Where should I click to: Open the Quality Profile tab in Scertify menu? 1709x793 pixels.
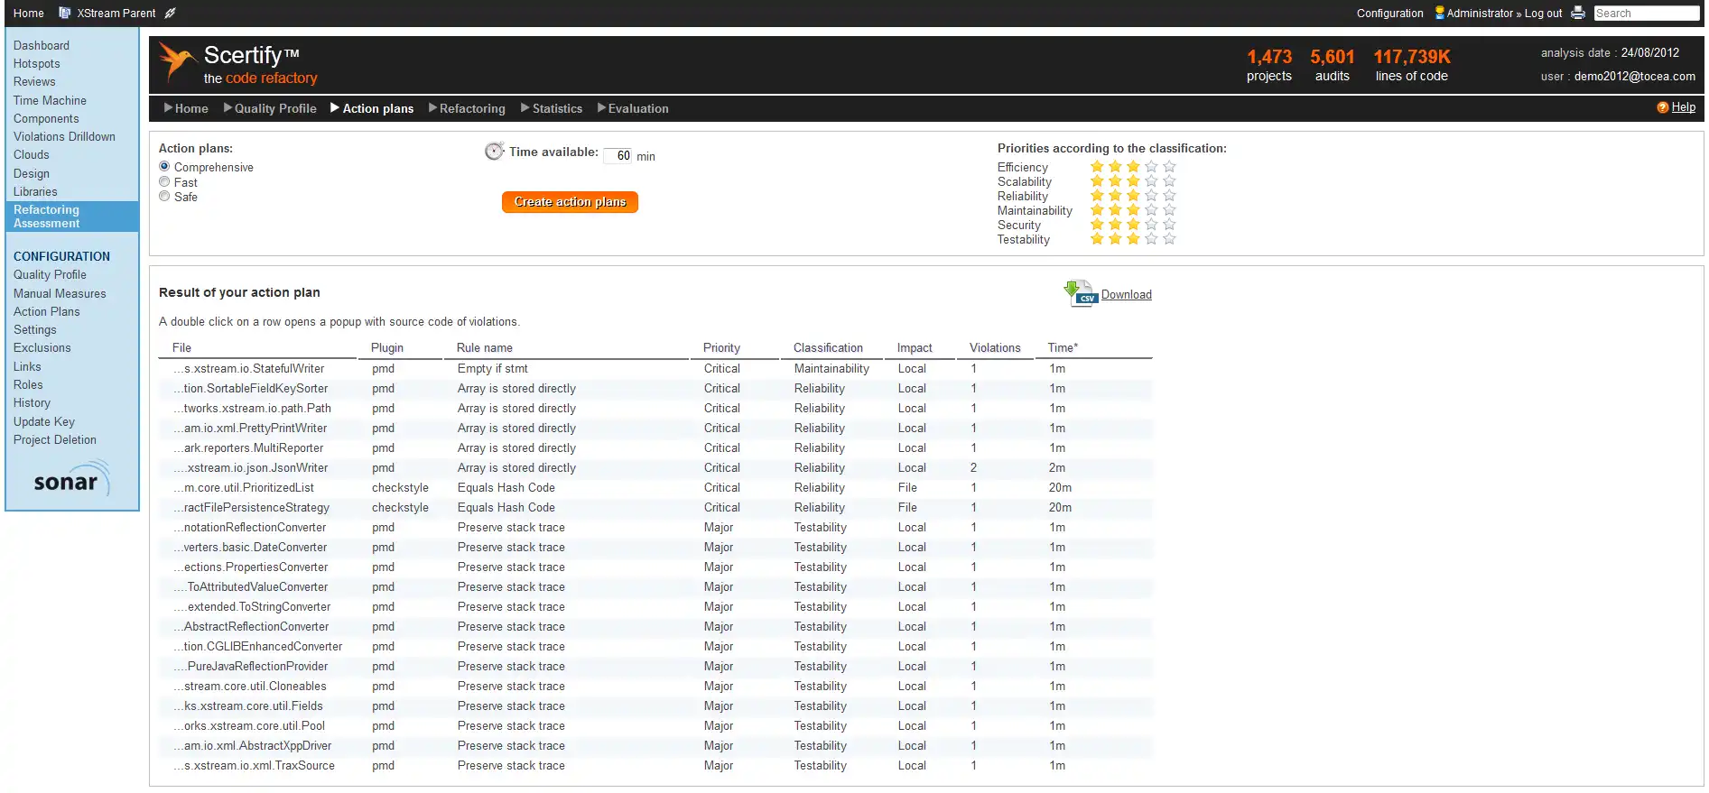click(270, 108)
